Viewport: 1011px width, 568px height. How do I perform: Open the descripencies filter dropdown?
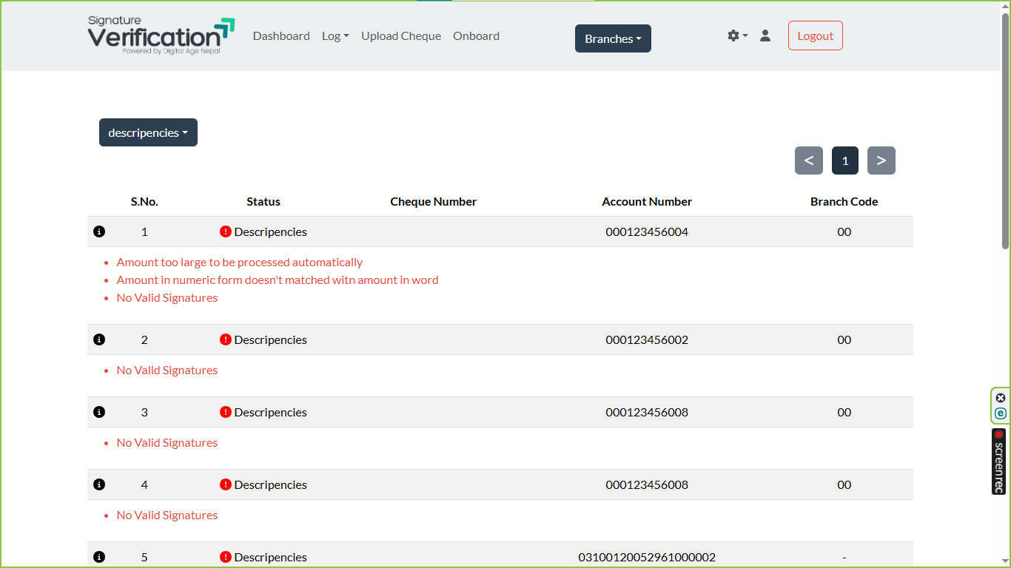pos(148,132)
